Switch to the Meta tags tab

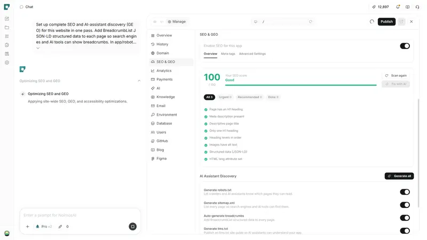(x=228, y=54)
